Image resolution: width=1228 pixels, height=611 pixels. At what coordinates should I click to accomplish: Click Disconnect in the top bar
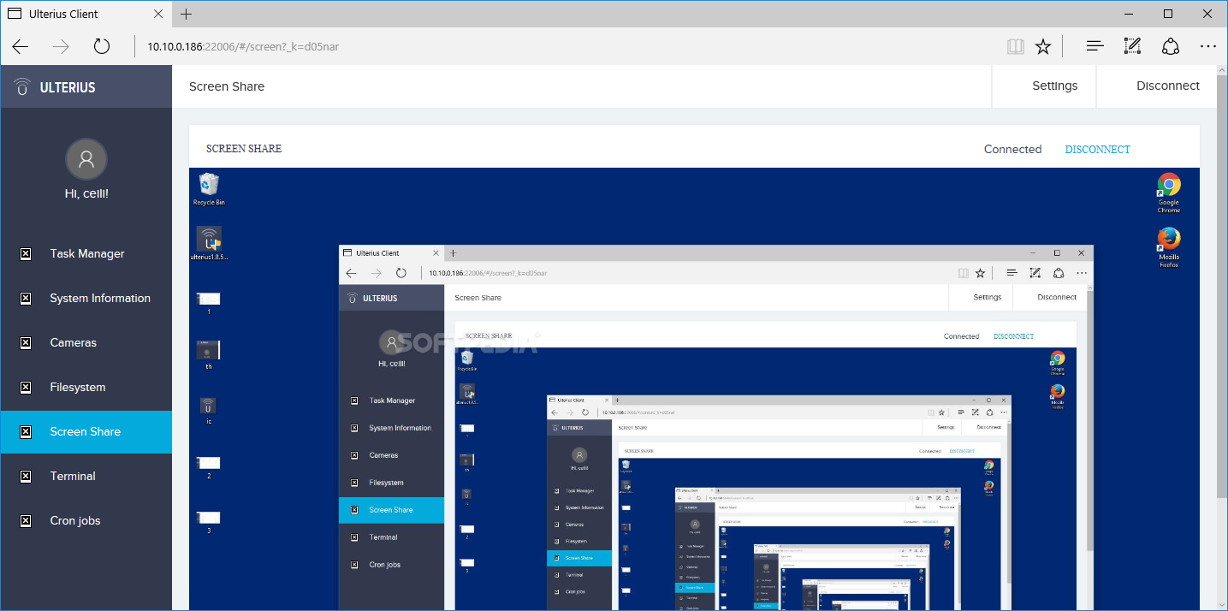[1167, 86]
